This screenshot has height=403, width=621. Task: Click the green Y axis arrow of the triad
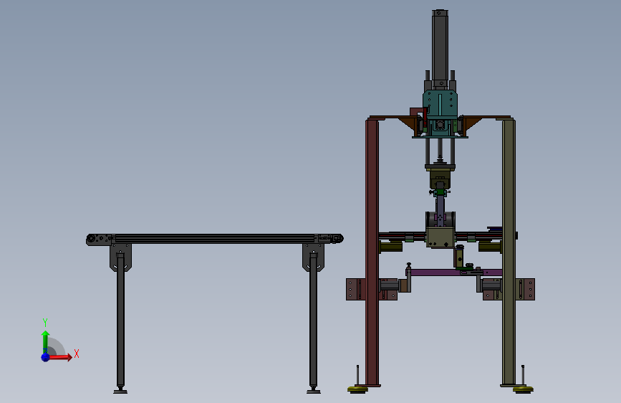pyautogui.click(x=45, y=342)
